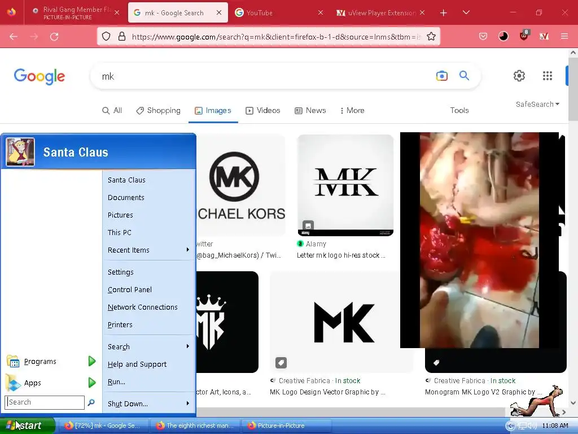Open the Pocket save icon
Screen dimensions: 578x434
coord(483,36)
